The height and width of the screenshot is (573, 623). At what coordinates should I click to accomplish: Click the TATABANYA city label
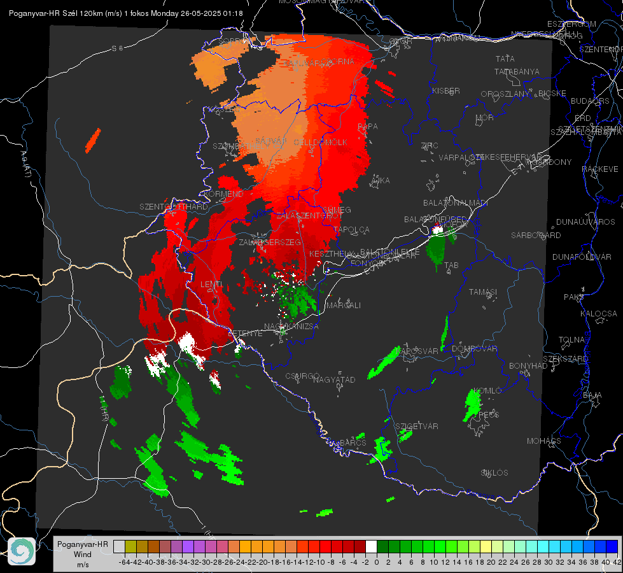[517, 71]
